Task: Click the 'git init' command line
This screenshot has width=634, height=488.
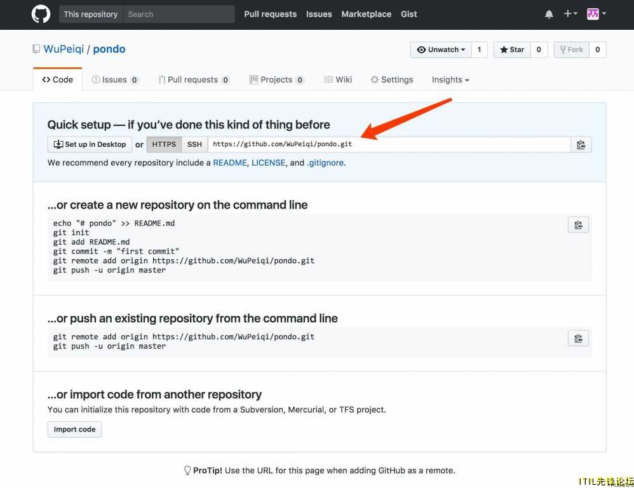Action: point(71,233)
